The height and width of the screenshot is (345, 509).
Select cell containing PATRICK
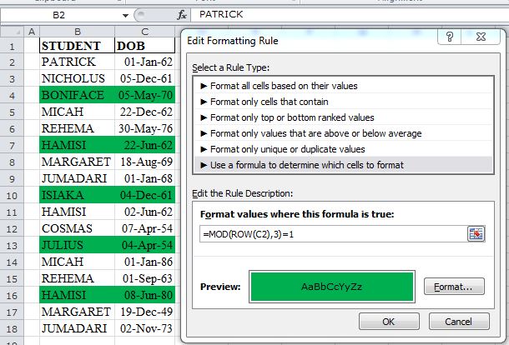tap(77, 62)
